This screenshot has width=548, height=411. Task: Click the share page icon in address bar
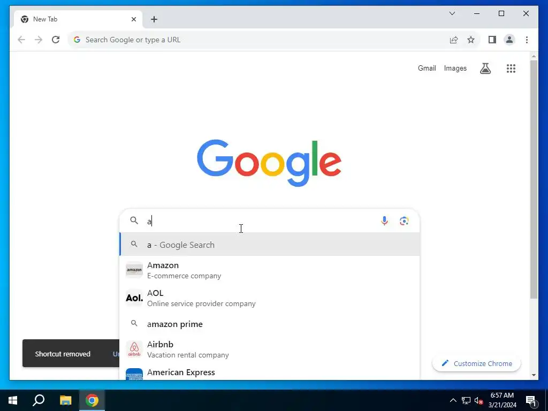(454, 40)
